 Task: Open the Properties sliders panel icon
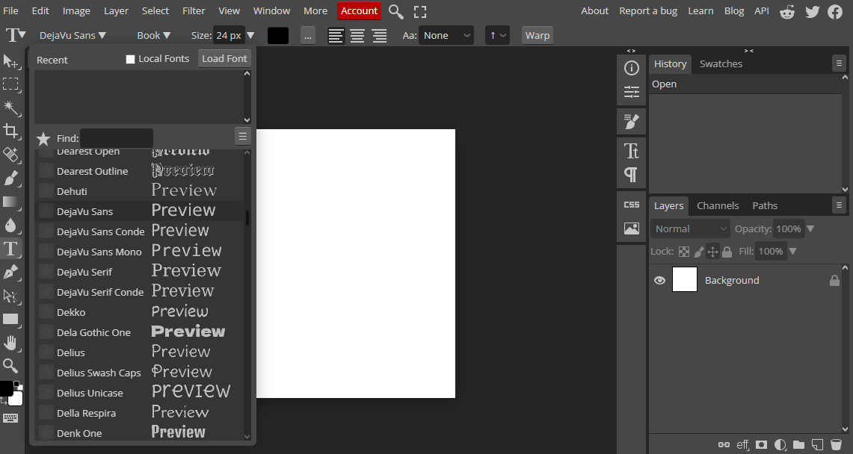pyautogui.click(x=632, y=92)
